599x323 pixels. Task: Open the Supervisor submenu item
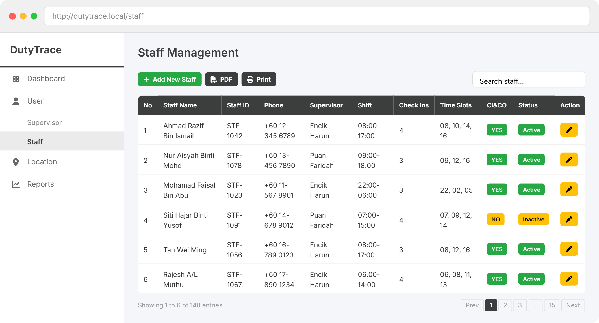(44, 123)
